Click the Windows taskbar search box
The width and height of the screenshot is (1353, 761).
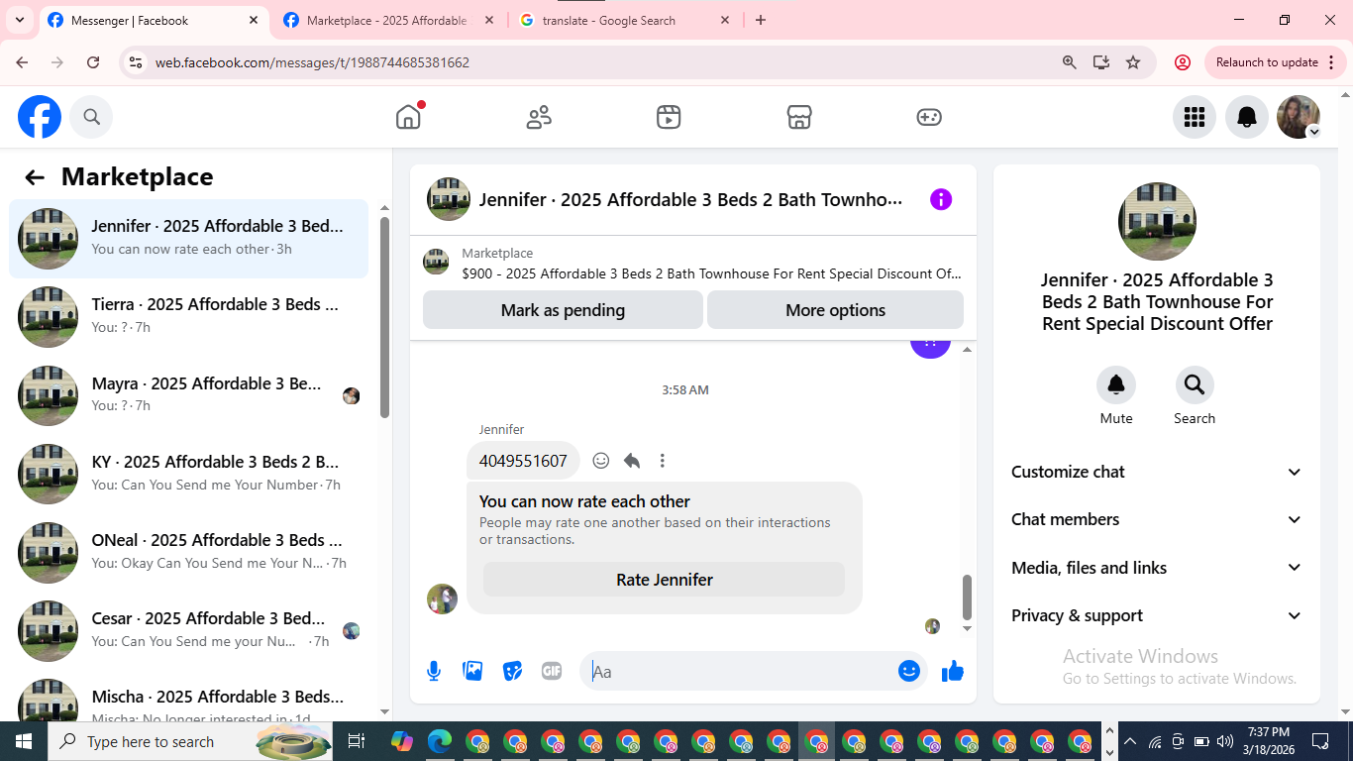click(190, 741)
